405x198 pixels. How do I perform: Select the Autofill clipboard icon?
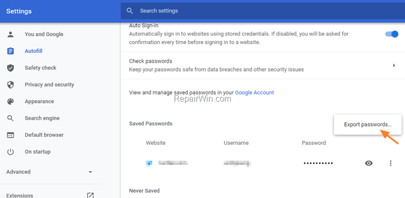point(10,51)
